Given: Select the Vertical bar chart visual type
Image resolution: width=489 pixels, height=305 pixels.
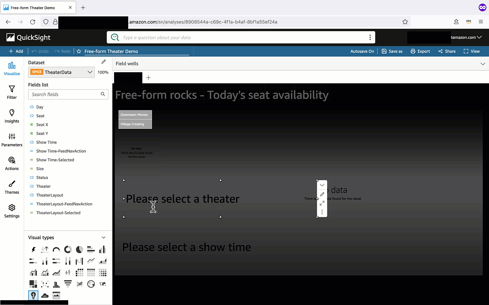Looking at the screenshot, I should (x=102, y=249).
